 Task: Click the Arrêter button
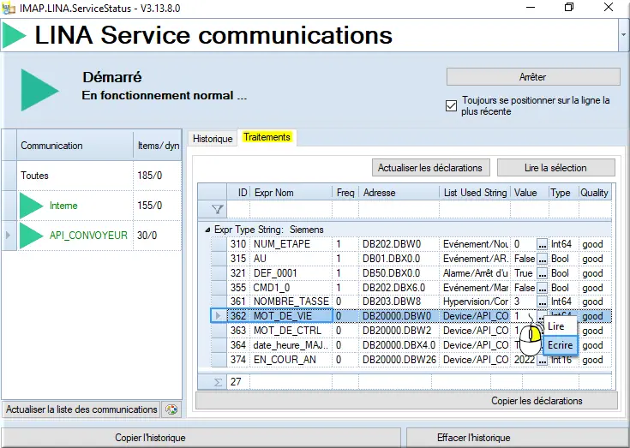click(x=533, y=77)
